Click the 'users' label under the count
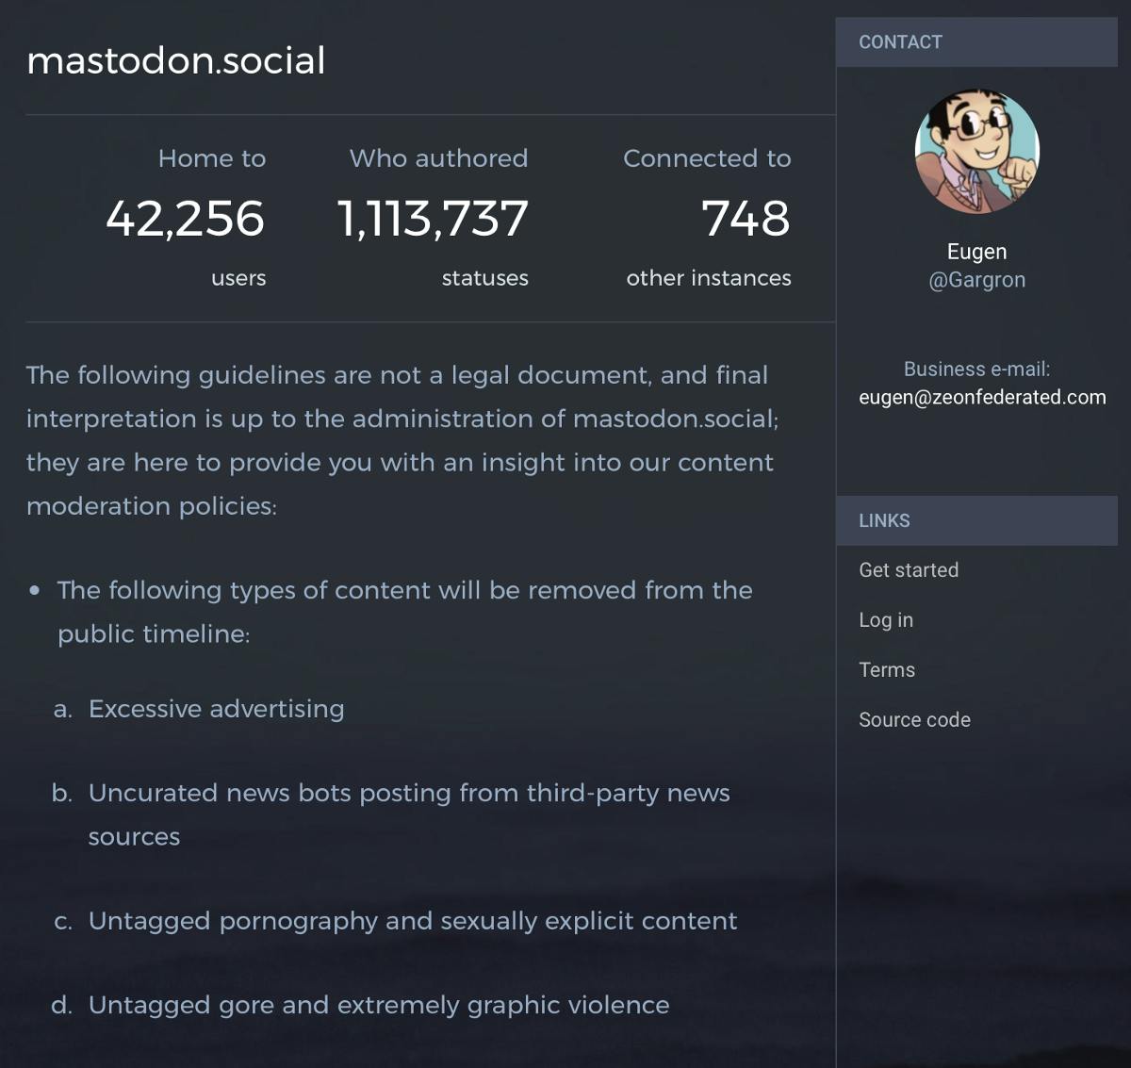The width and height of the screenshot is (1131, 1068). pyautogui.click(x=238, y=277)
